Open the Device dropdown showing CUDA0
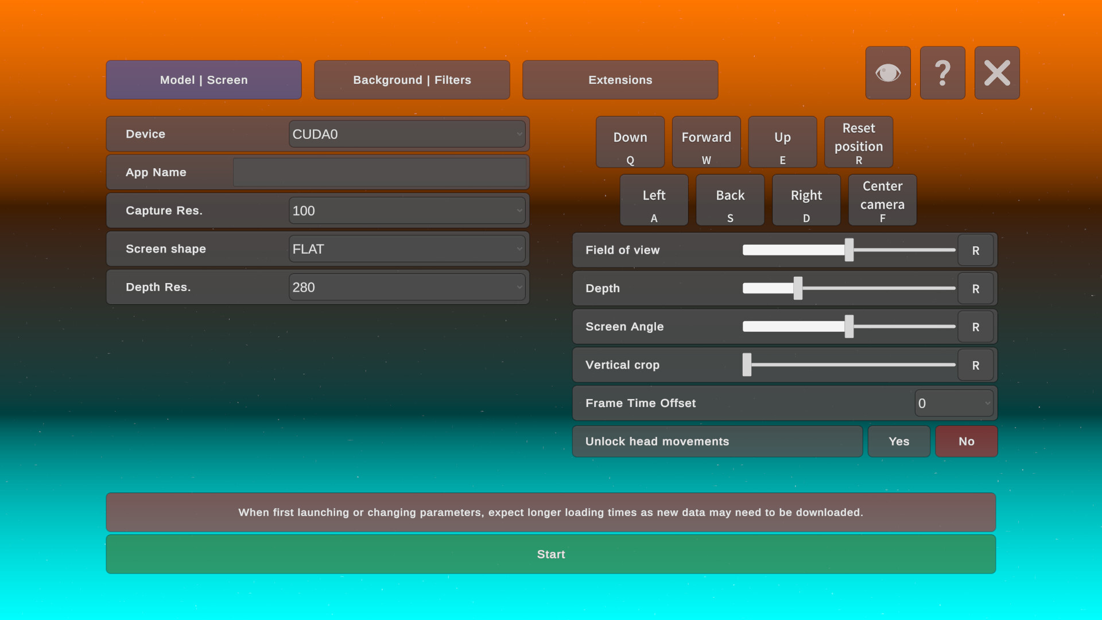This screenshot has width=1102, height=620. [x=407, y=134]
